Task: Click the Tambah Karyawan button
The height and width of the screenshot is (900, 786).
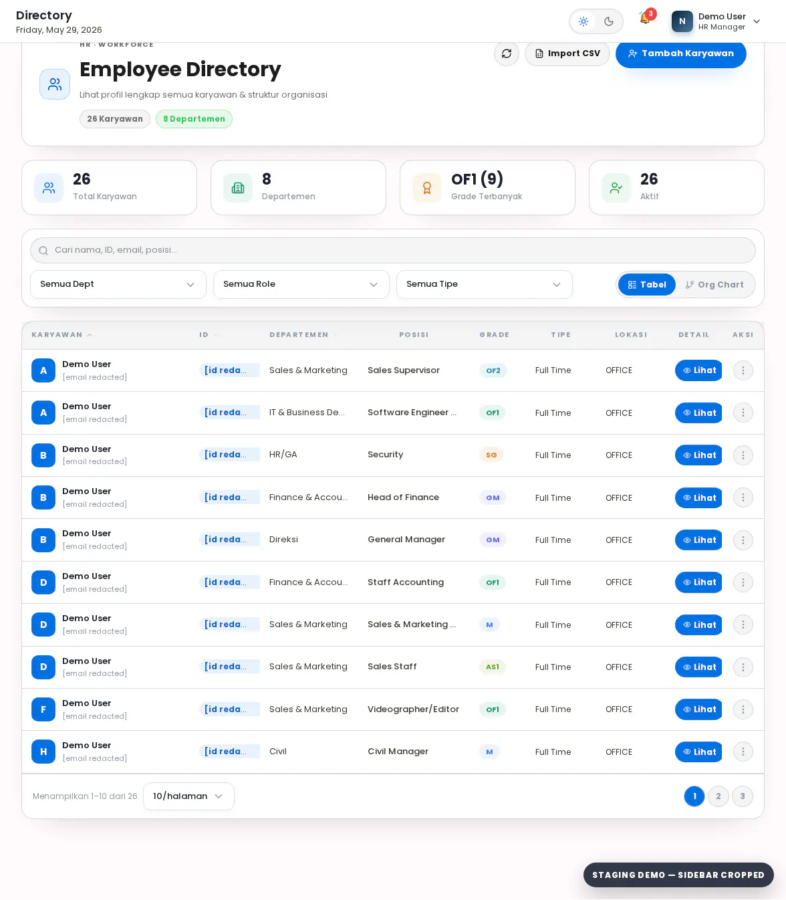Action: [681, 53]
